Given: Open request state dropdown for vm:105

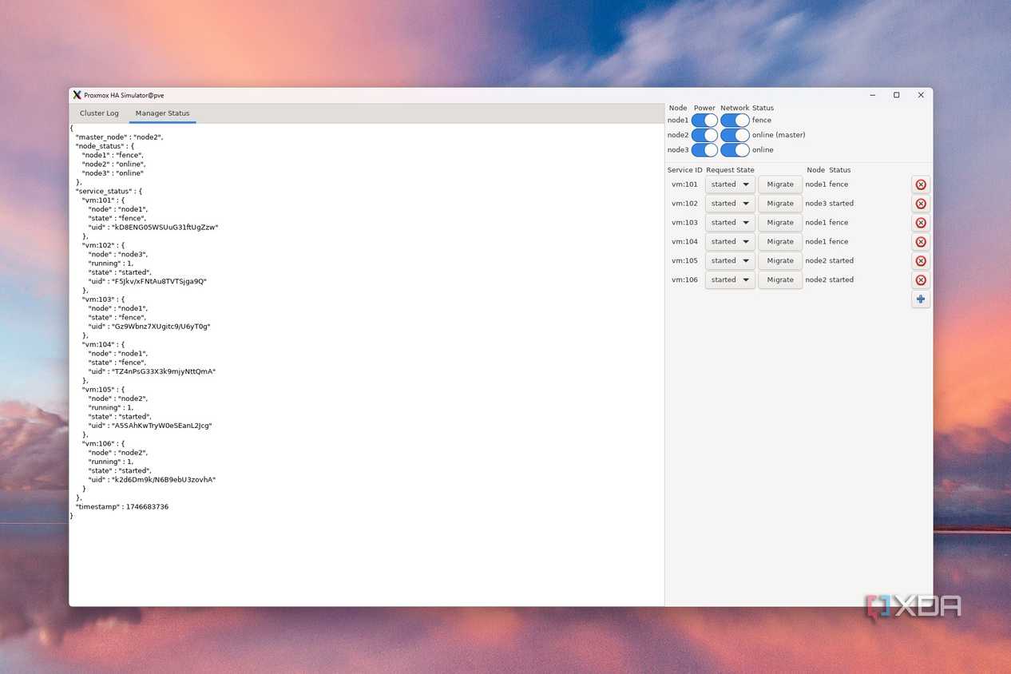Looking at the screenshot, I should pyautogui.click(x=730, y=261).
